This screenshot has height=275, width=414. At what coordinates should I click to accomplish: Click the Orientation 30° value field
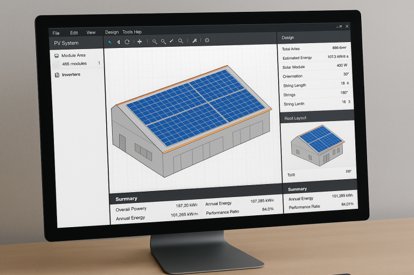[346, 74]
